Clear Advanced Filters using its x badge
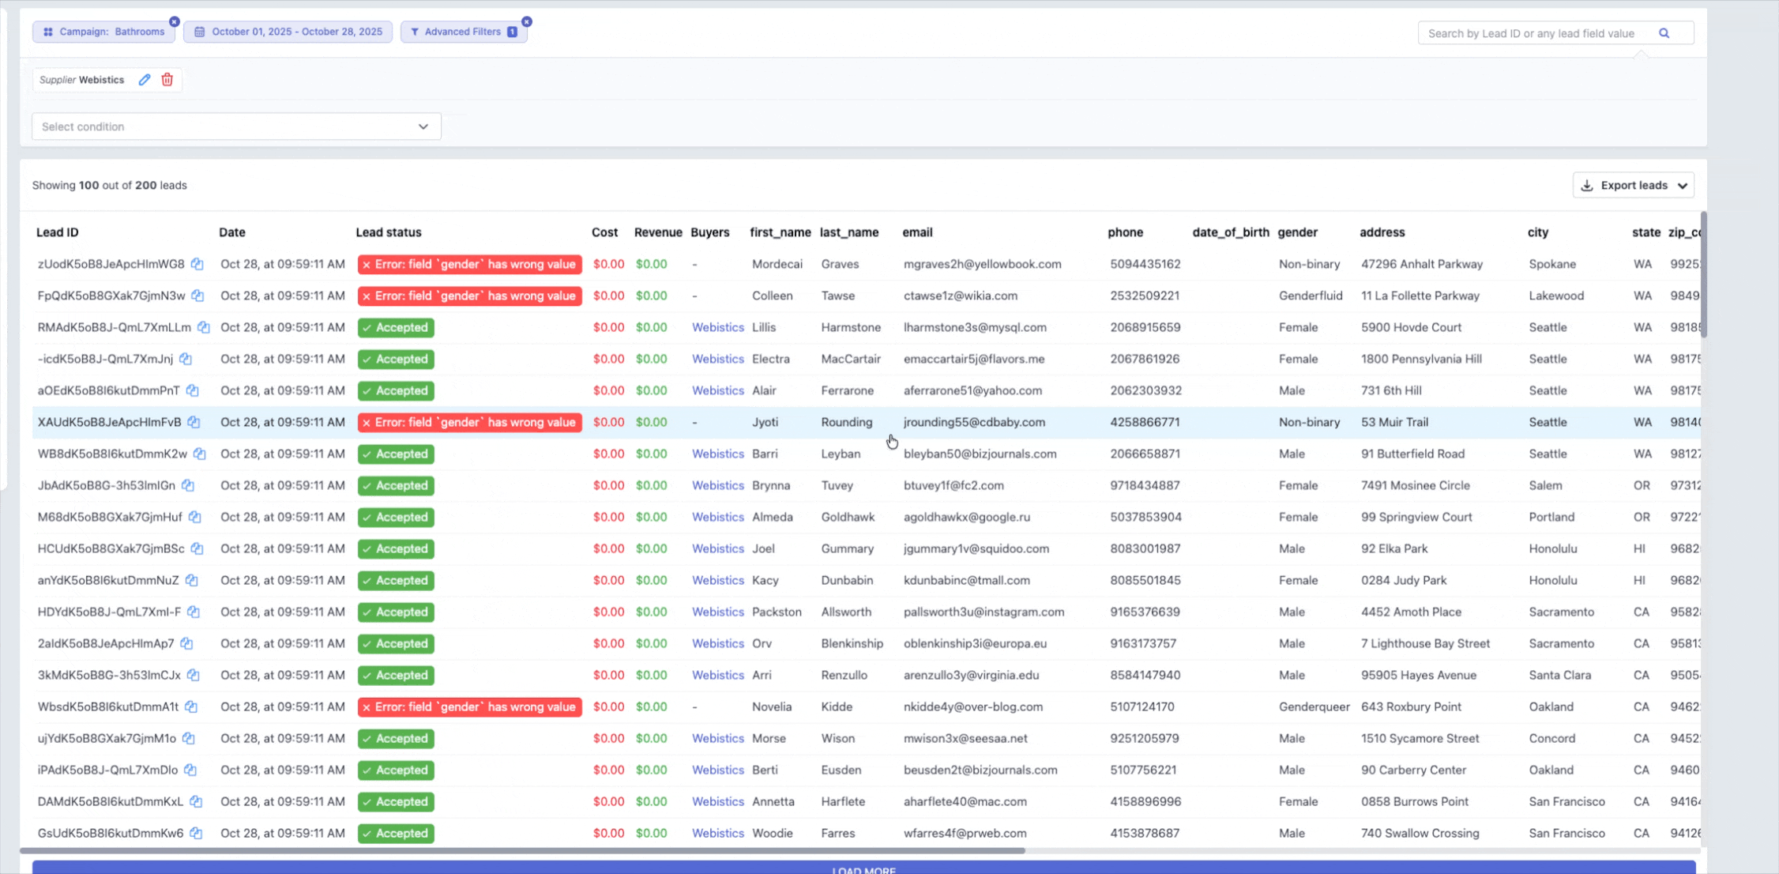Viewport: 1779px width, 874px height. click(527, 21)
